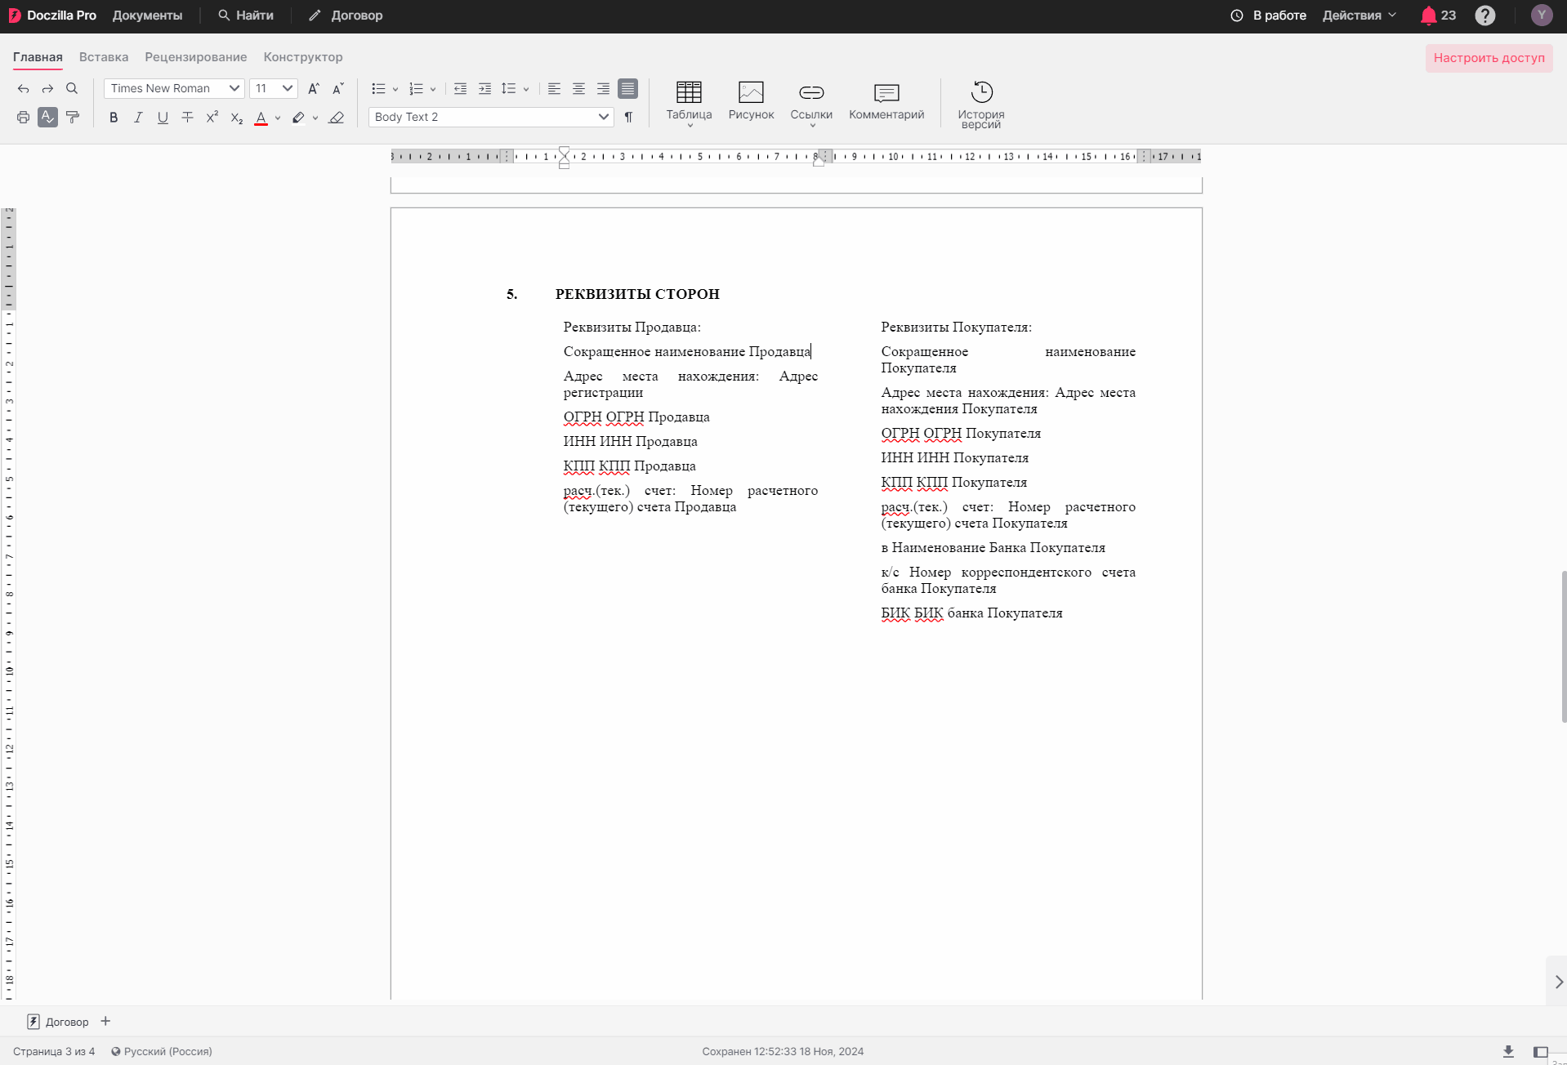
Task: Add a Комментарий comment
Action: click(x=886, y=101)
